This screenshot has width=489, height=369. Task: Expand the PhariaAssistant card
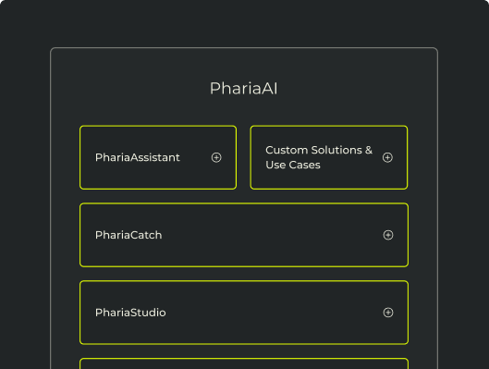point(158,157)
